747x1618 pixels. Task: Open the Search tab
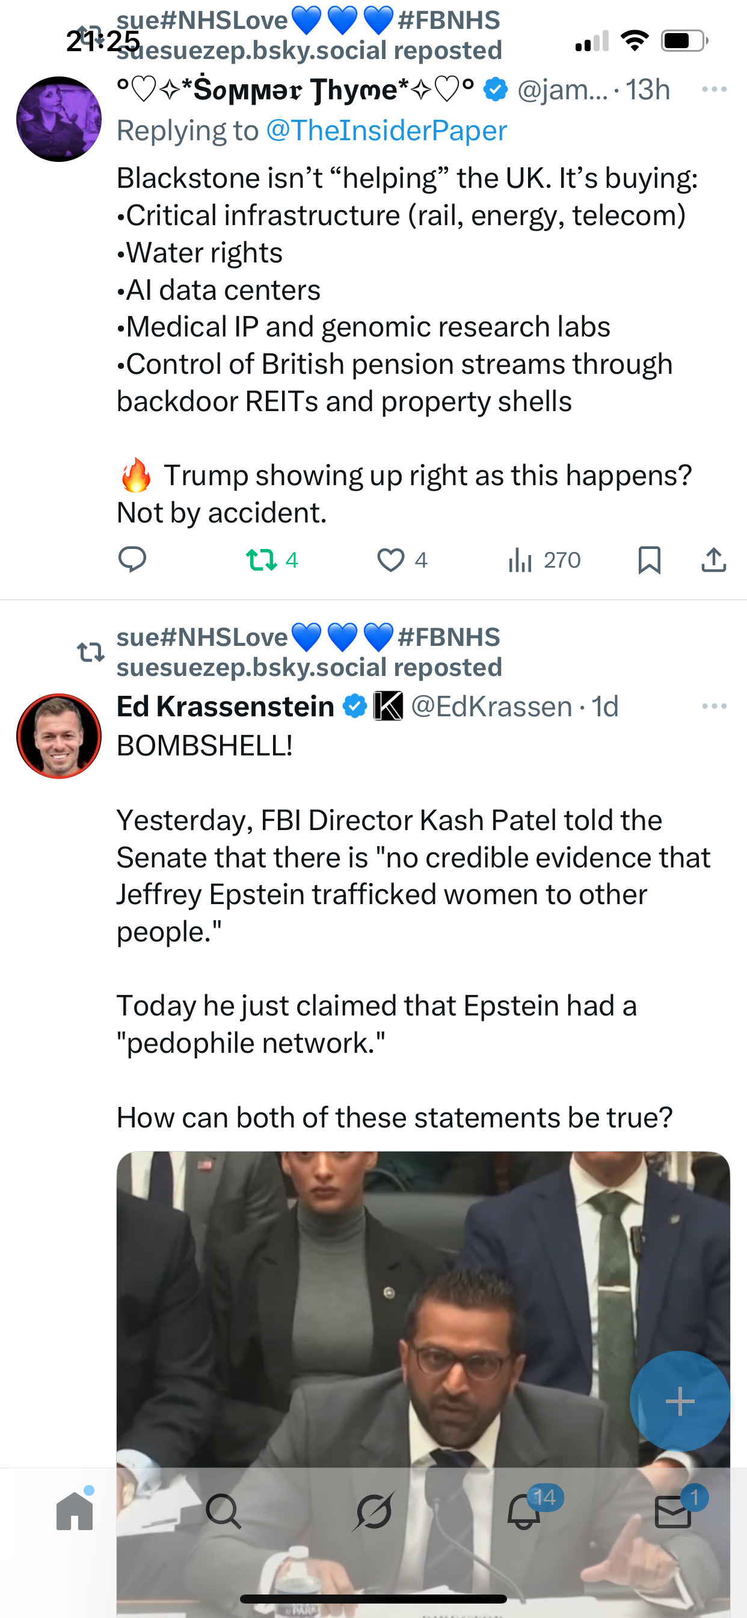[x=224, y=1511]
